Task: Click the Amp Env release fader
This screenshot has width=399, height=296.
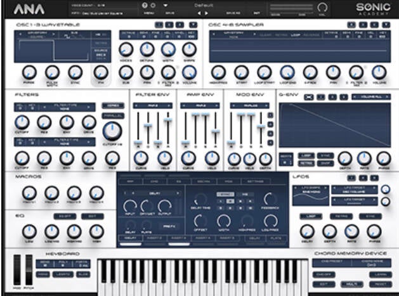Action: tap(215, 131)
